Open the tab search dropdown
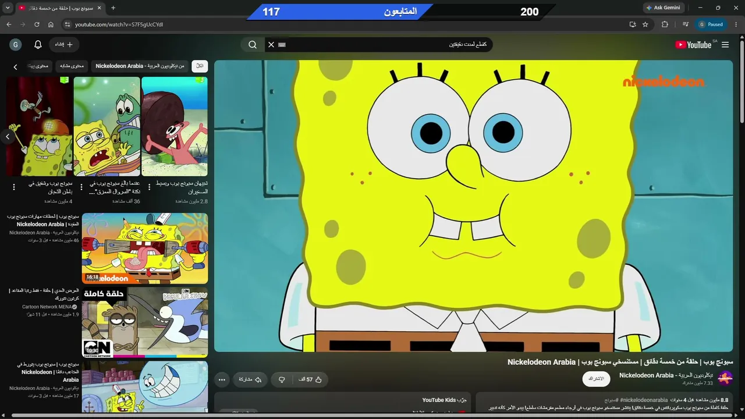The height and width of the screenshot is (419, 745). [x=8, y=8]
